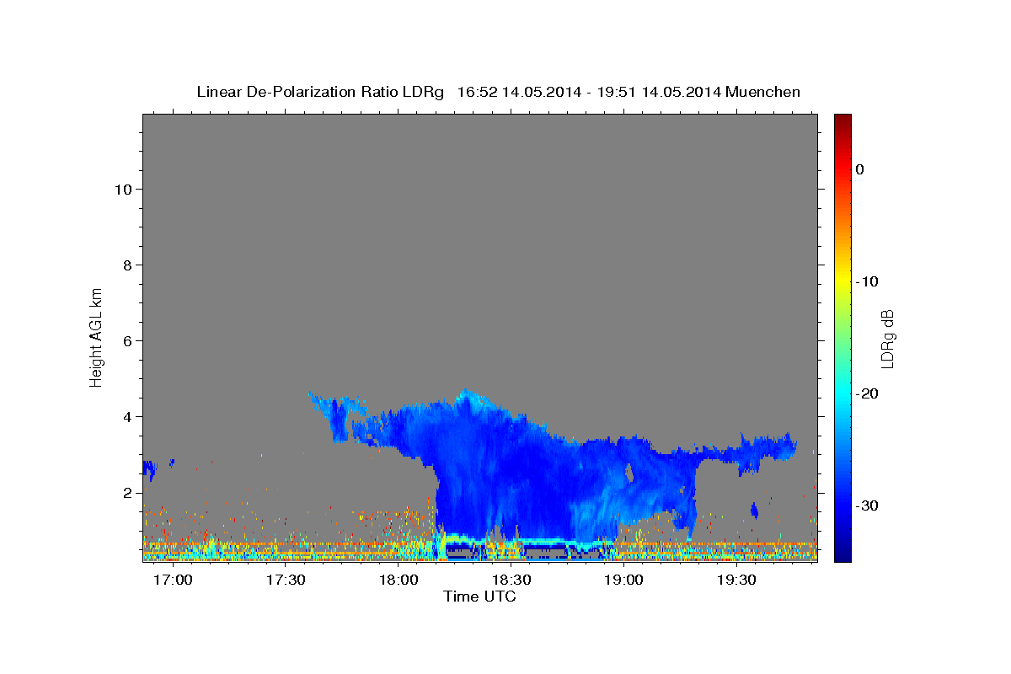Click the 'Time UTC' axis label
The image size is (1011, 674).
(479, 596)
